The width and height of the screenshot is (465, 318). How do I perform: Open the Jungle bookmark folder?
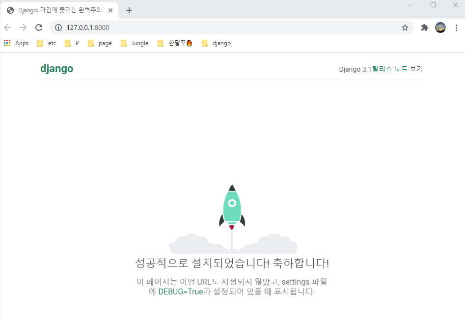click(135, 43)
